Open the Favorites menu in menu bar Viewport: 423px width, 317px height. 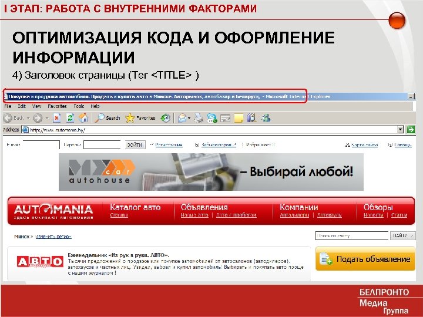pos(57,106)
